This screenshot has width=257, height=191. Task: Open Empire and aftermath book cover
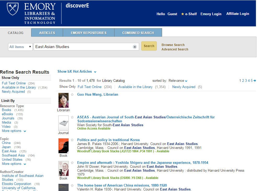pyautogui.click(x=64, y=169)
